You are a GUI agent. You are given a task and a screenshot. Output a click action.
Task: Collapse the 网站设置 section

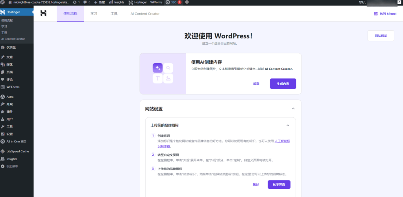[293, 109]
